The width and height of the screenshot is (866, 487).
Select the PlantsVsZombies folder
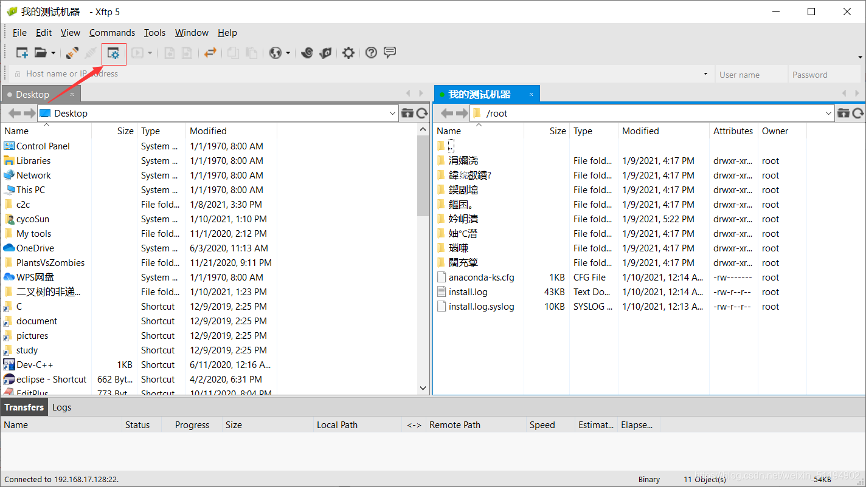pyautogui.click(x=50, y=263)
